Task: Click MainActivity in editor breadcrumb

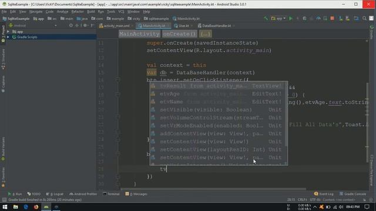Action: (139, 34)
